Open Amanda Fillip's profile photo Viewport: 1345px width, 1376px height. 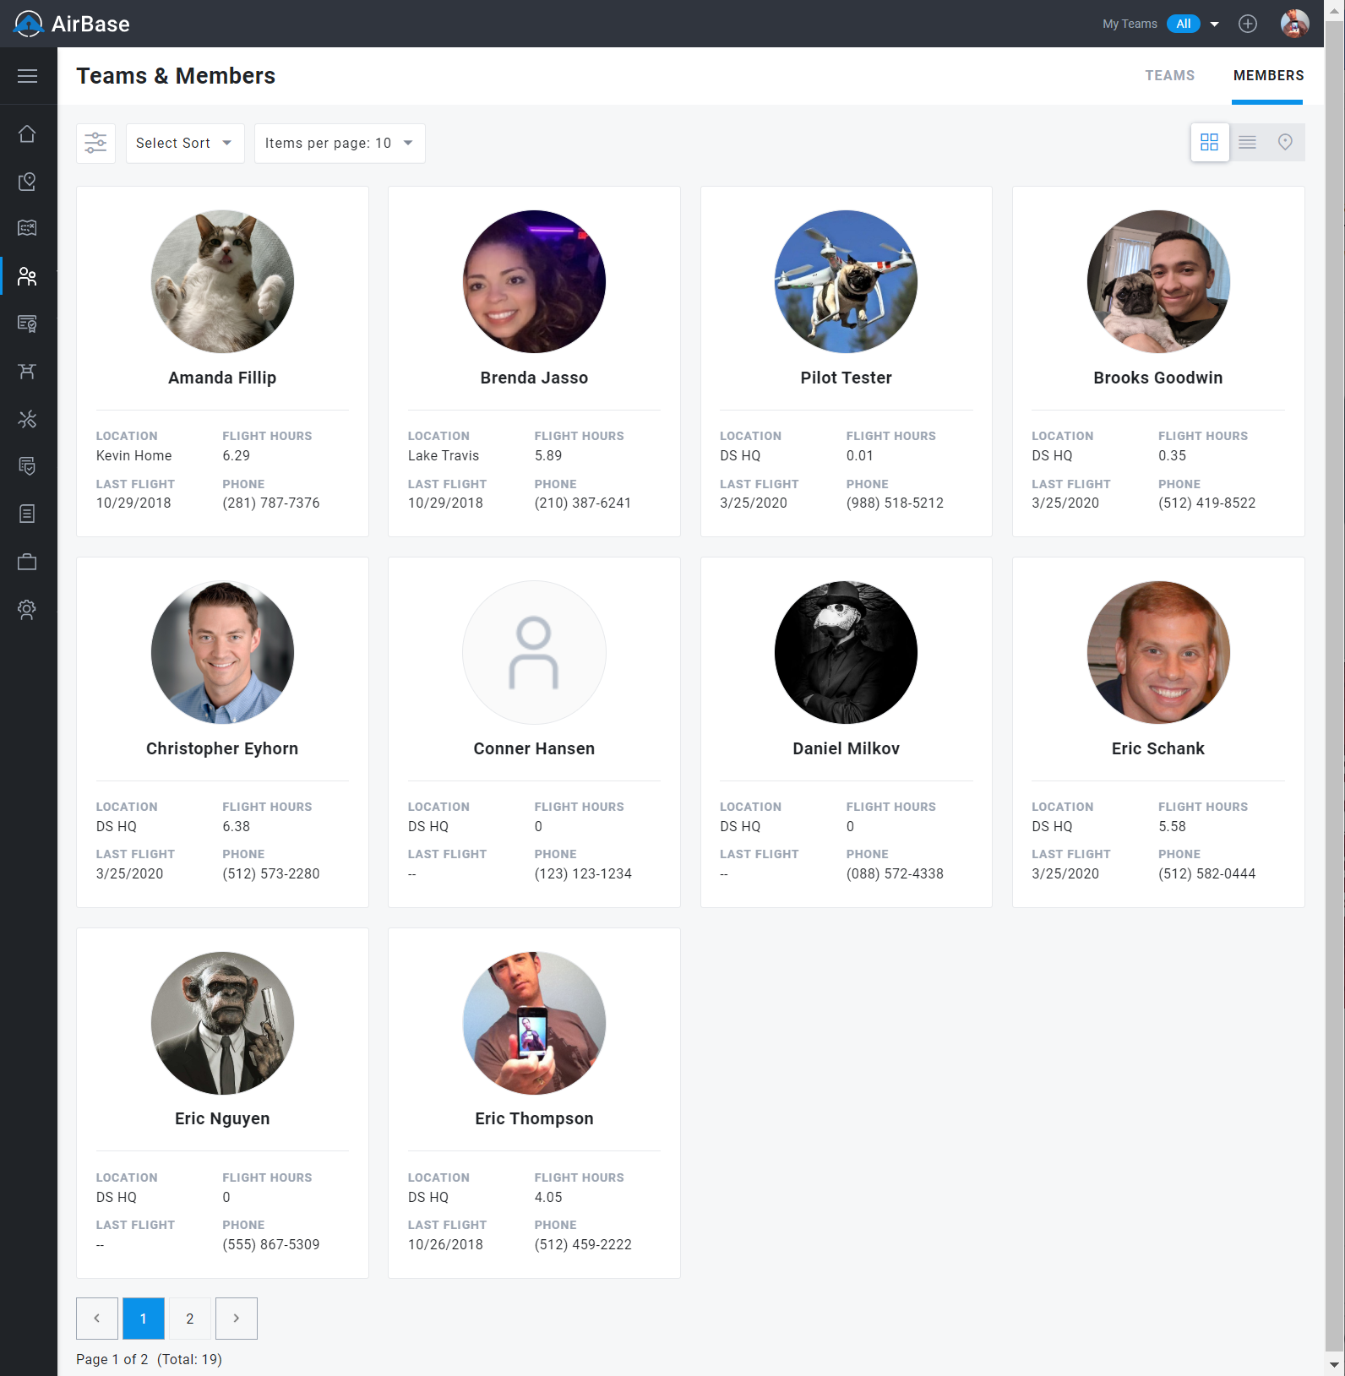tap(222, 281)
